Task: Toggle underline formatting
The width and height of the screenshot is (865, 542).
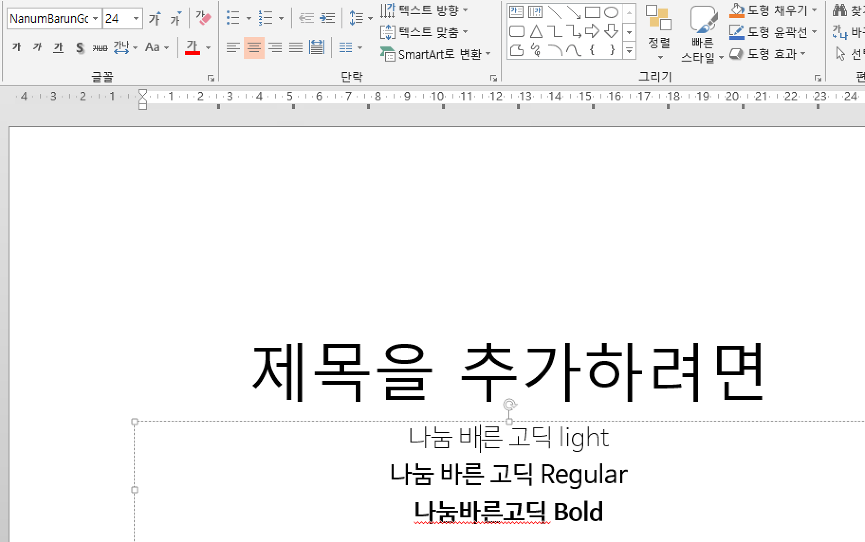Action: 58,47
